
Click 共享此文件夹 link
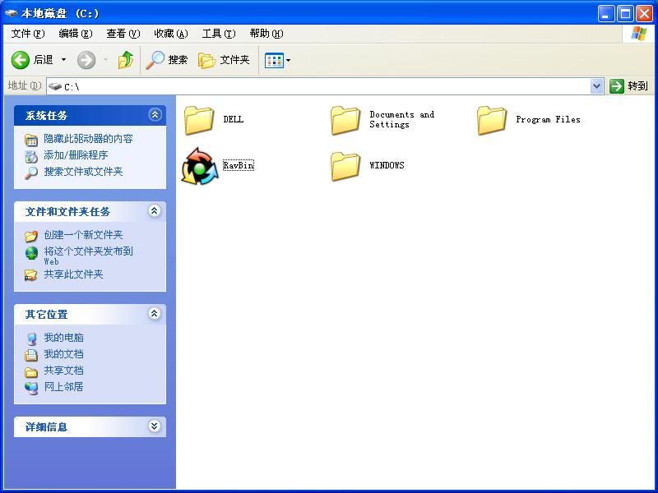click(x=73, y=274)
